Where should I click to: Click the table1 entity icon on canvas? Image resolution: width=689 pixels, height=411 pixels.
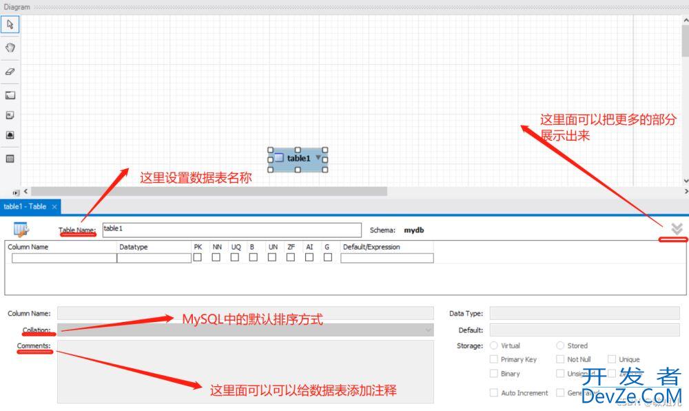pyautogui.click(x=279, y=157)
